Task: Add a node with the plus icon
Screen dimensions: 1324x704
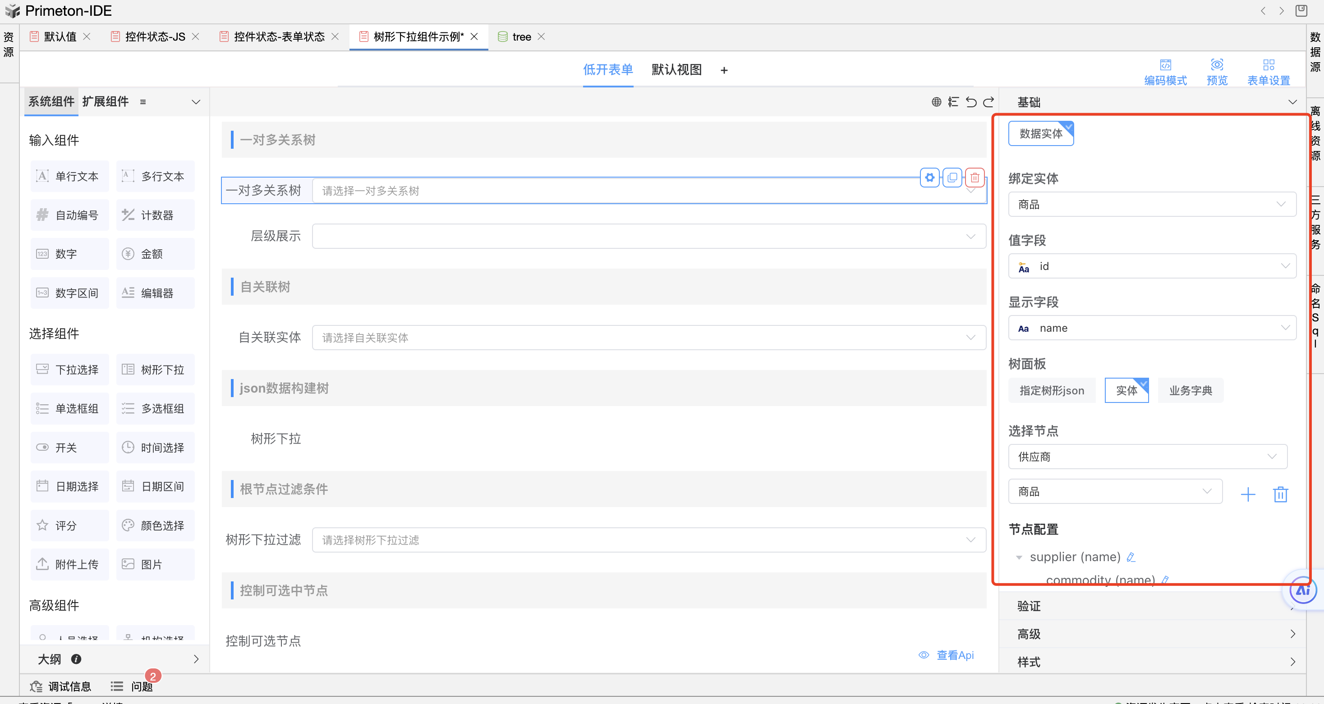Action: [1247, 494]
